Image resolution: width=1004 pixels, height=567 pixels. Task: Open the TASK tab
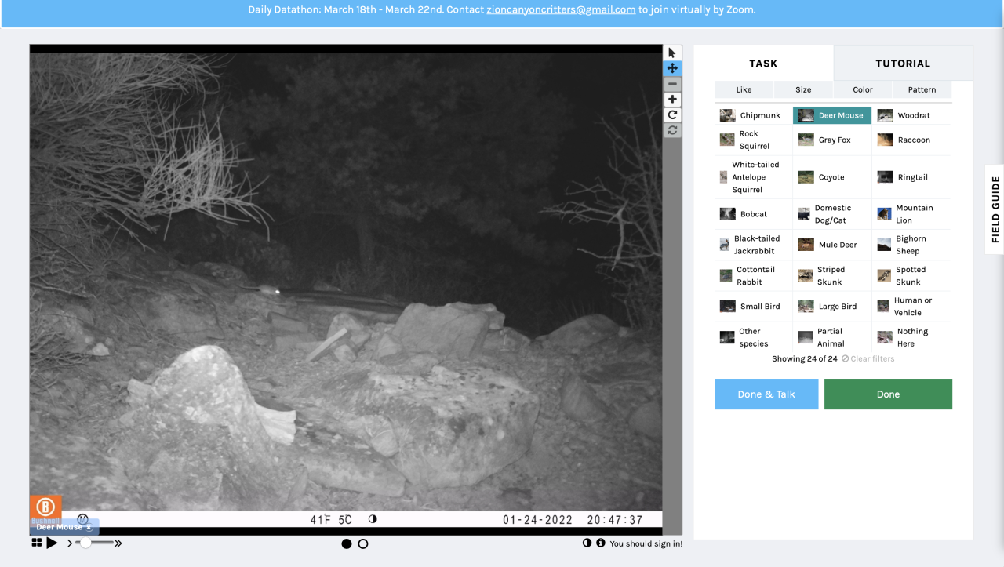point(763,64)
